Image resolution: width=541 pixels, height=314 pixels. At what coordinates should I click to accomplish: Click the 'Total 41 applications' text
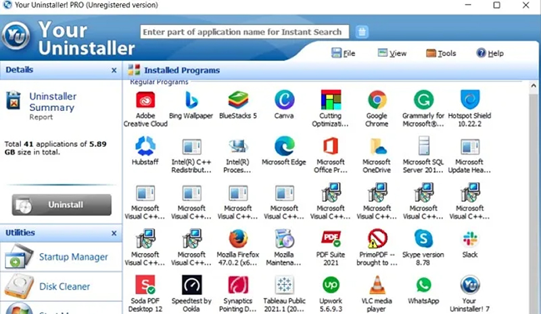(55, 148)
